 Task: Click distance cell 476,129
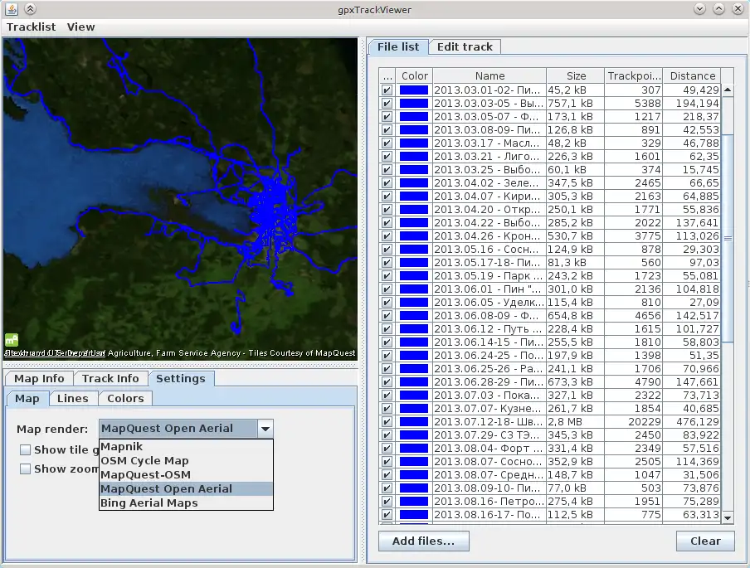point(692,422)
